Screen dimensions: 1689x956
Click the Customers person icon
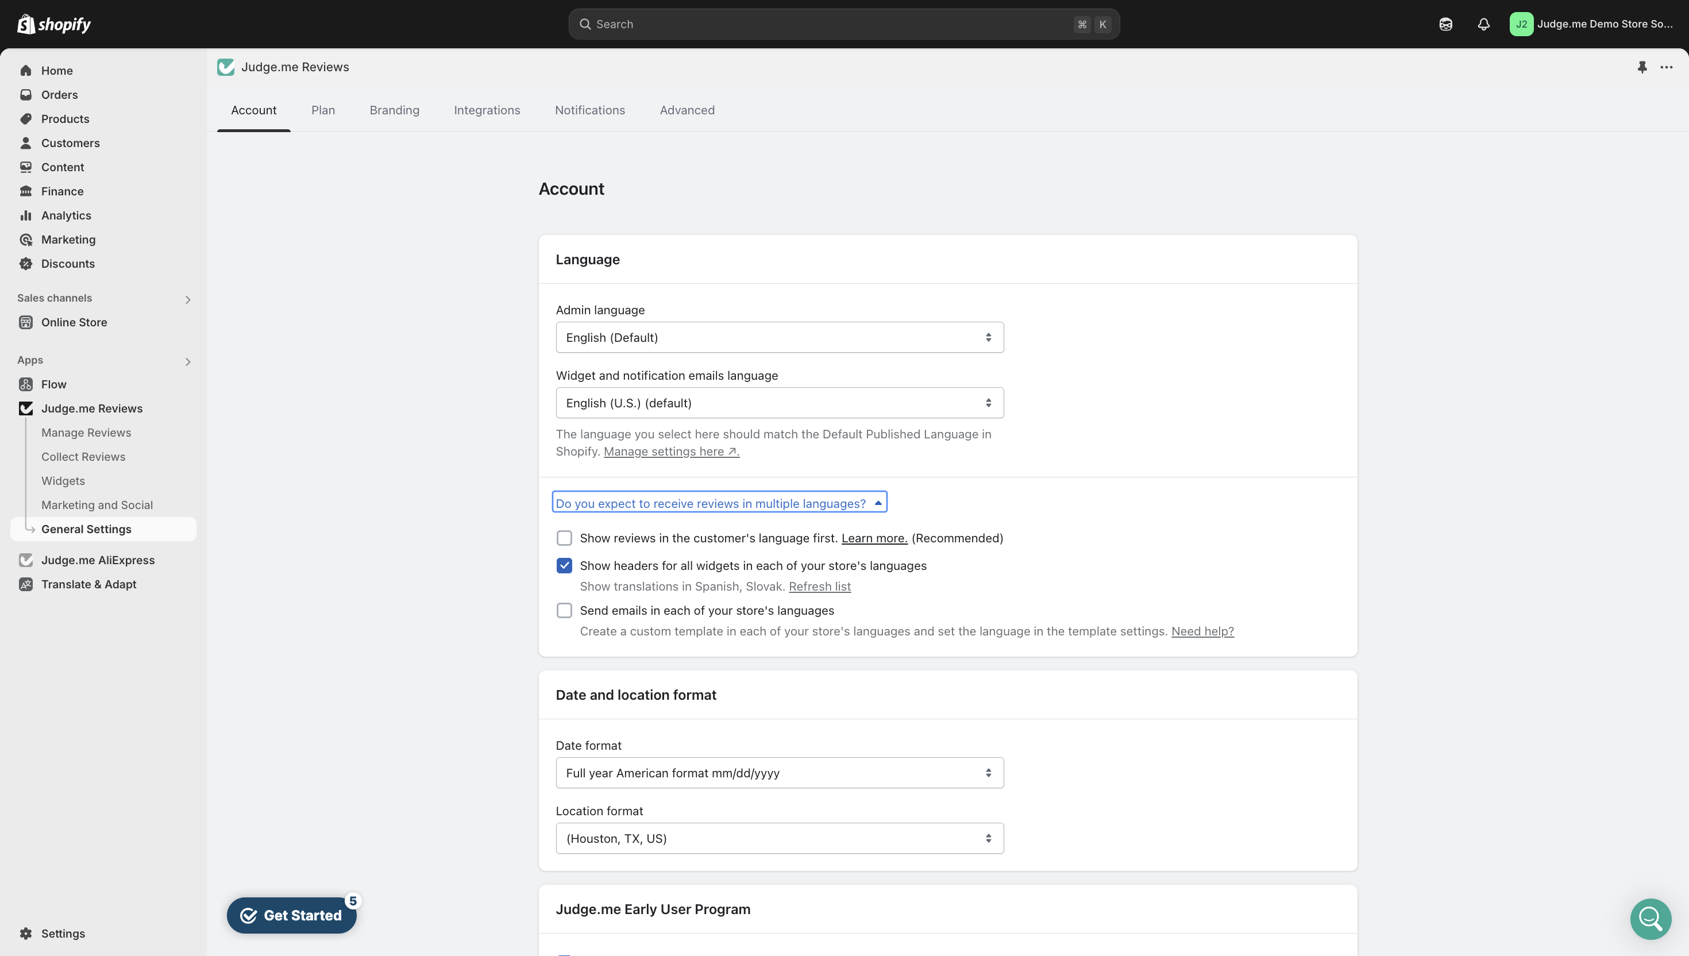tap(26, 143)
